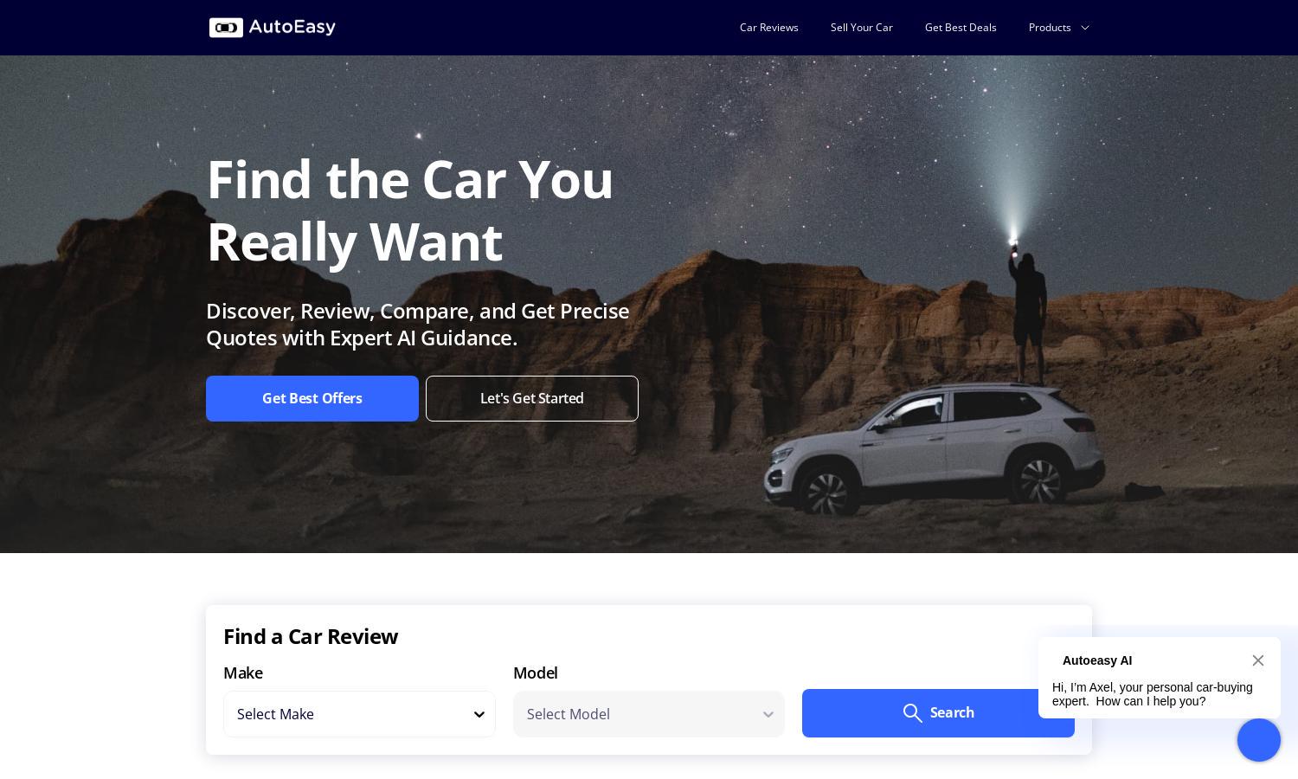1298x779 pixels.
Task: Close the Autoeasy AI chat popup
Action: (1258, 660)
